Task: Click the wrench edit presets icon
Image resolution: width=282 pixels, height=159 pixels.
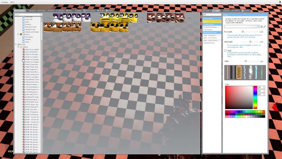Action: 264,26
